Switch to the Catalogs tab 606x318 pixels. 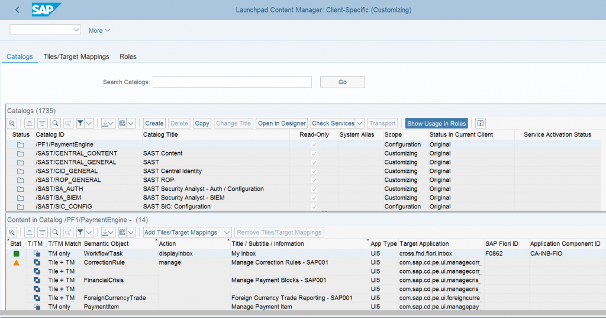pos(20,56)
